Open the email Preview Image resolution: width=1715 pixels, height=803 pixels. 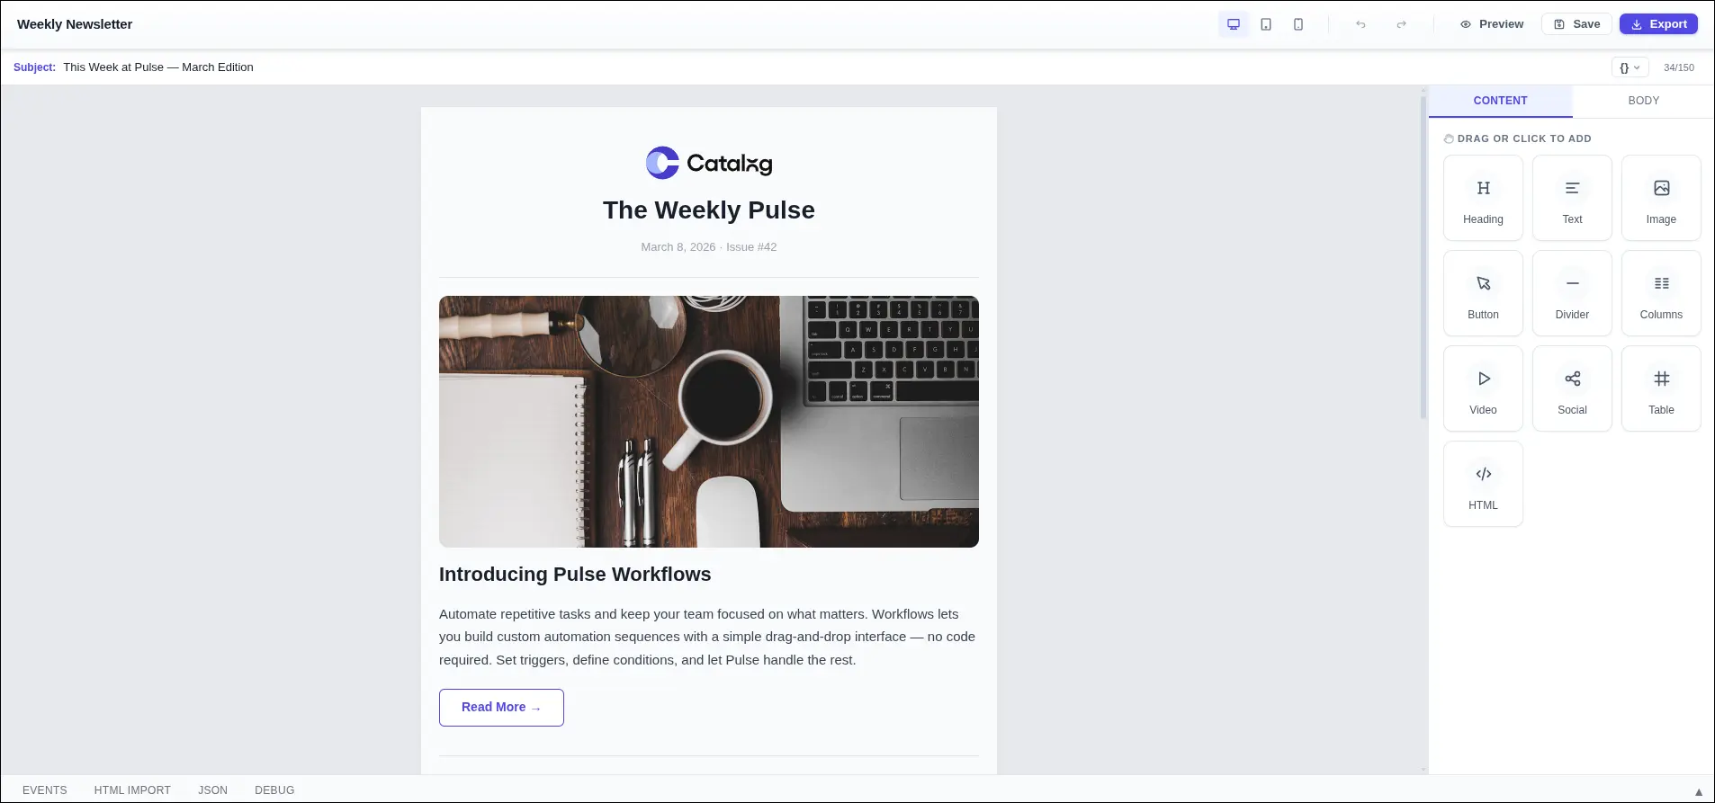point(1492,24)
